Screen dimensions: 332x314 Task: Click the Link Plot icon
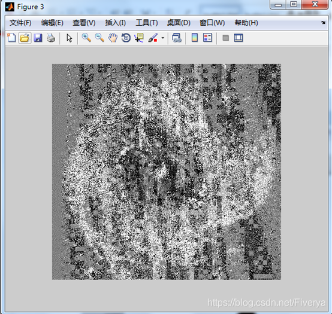click(177, 38)
